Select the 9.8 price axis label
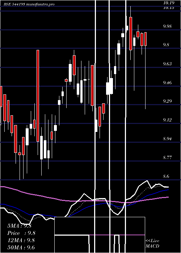181x253 pixels. 166,45
